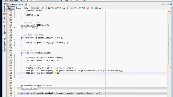The height and width of the screenshot is (97, 173).
Task: Click the grayed-out Forward navigation icon
Action: point(43,8)
